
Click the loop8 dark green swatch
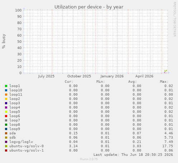tap(6, 125)
